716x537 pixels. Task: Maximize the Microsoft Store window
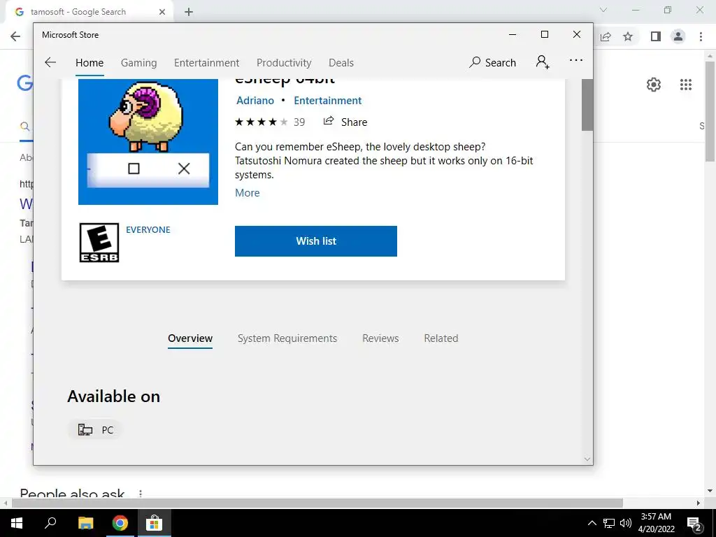coord(544,35)
